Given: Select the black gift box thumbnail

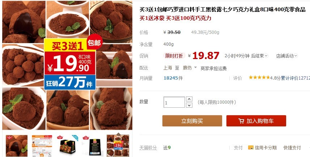Looking at the screenshot, I should pos(67,146).
